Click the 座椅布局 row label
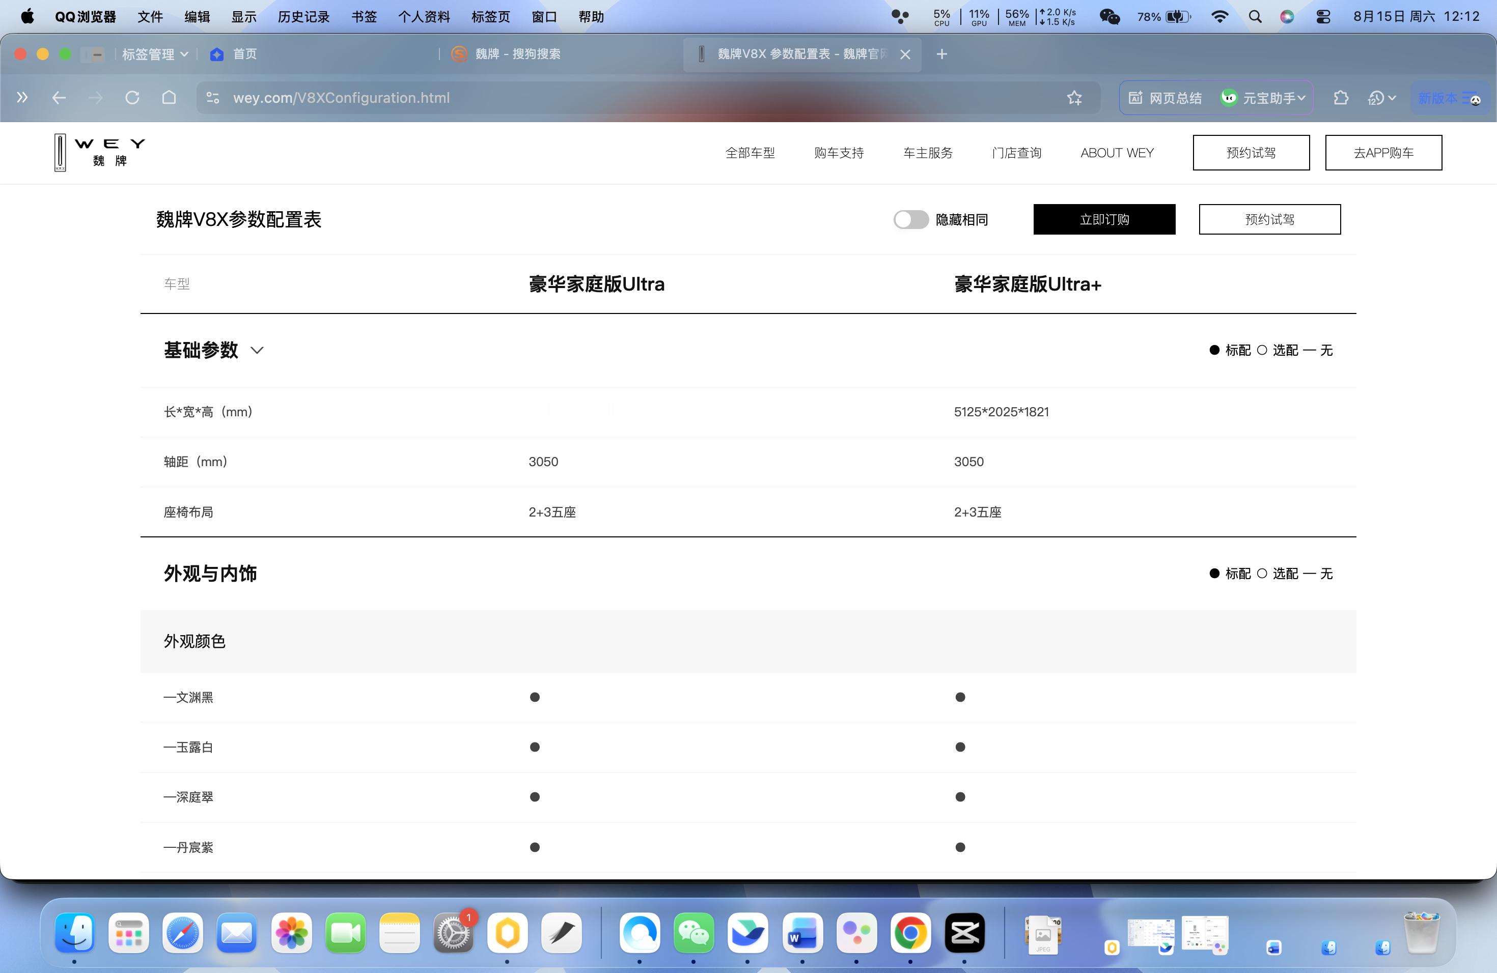The height and width of the screenshot is (973, 1497). pyautogui.click(x=188, y=512)
